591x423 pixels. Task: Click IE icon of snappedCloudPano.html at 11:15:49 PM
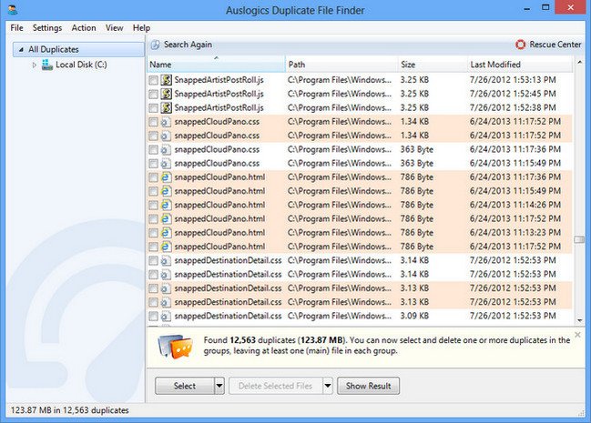click(x=166, y=191)
